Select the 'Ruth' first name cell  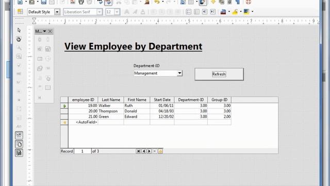tap(137, 105)
